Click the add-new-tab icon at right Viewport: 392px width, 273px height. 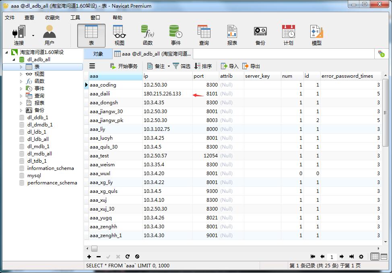(382, 54)
